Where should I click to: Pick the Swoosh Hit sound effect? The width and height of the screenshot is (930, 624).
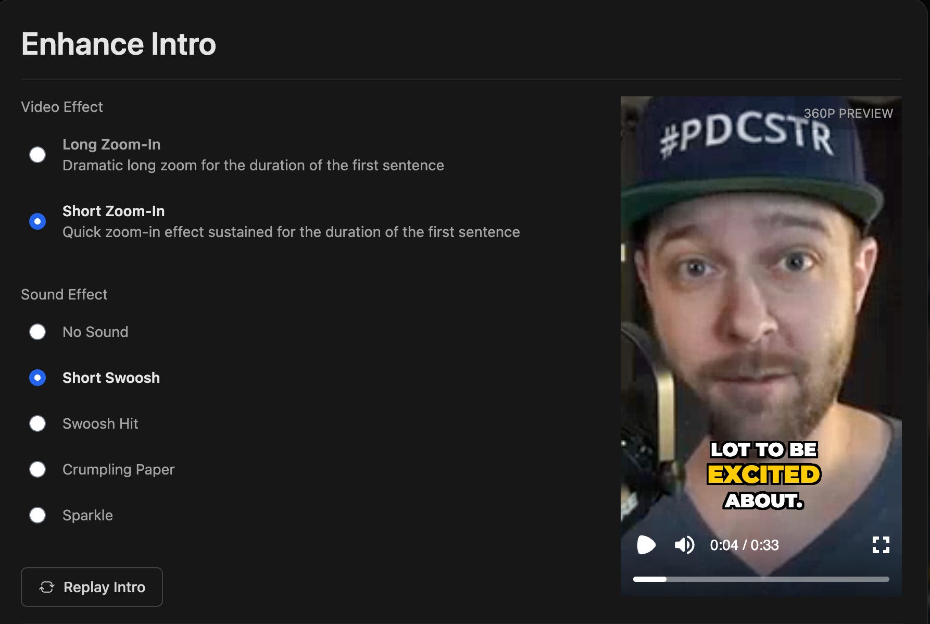(37, 423)
